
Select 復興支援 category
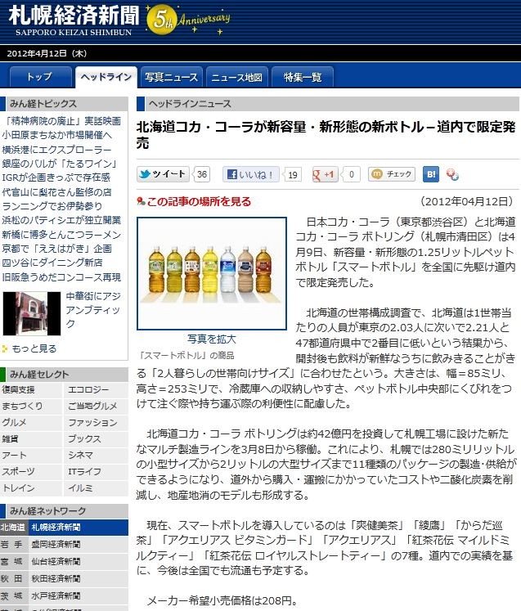click(18, 389)
